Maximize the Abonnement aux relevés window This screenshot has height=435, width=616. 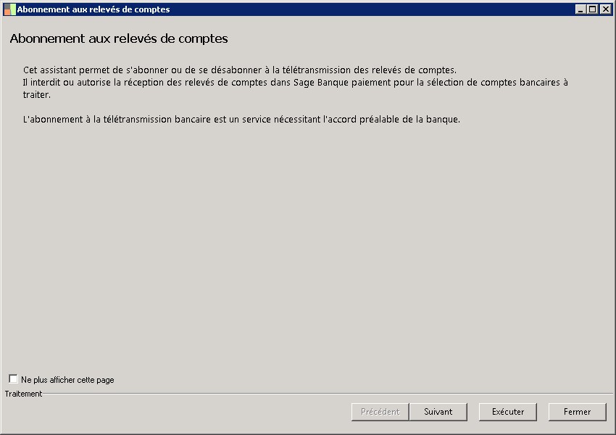(x=593, y=9)
